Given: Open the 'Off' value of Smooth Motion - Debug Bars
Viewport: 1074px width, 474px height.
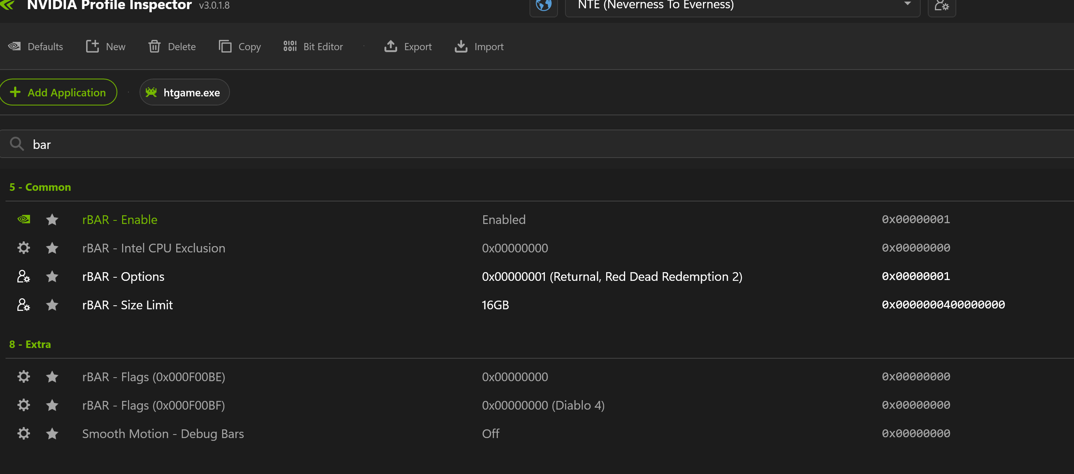Looking at the screenshot, I should pos(491,434).
